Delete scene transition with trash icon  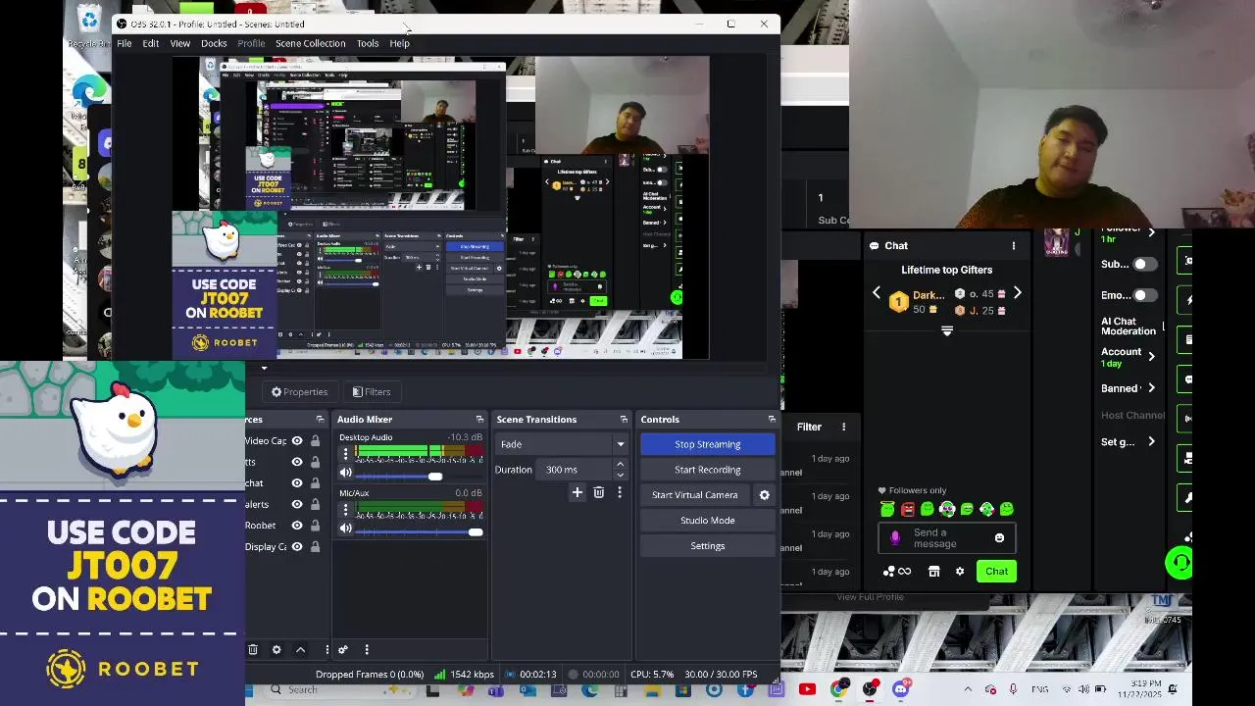[598, 492]
